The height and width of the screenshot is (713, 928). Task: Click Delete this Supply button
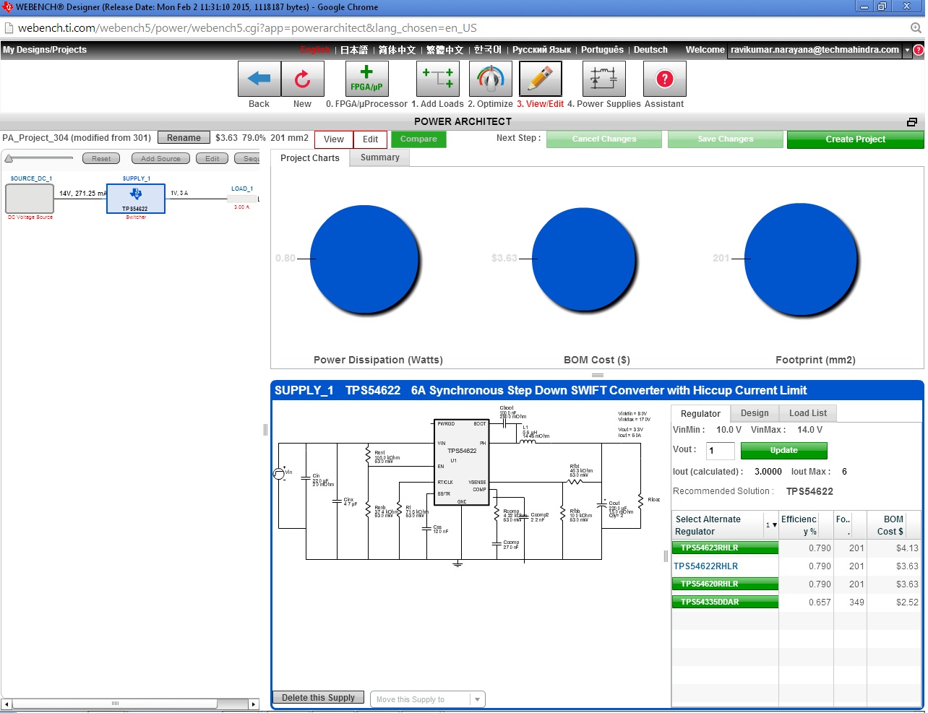point(318,698)
